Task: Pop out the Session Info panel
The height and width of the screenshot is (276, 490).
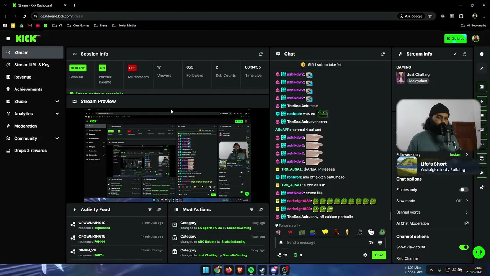Action: 261,54
